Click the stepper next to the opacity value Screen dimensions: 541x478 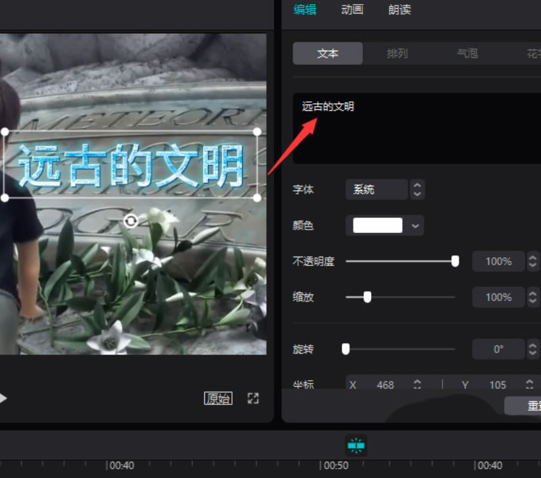[x=532, y=261]
